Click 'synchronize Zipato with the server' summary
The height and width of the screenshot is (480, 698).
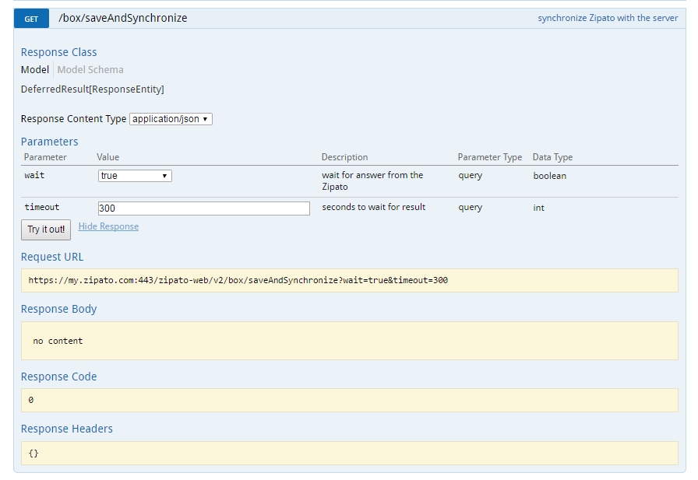coord(607,18)
